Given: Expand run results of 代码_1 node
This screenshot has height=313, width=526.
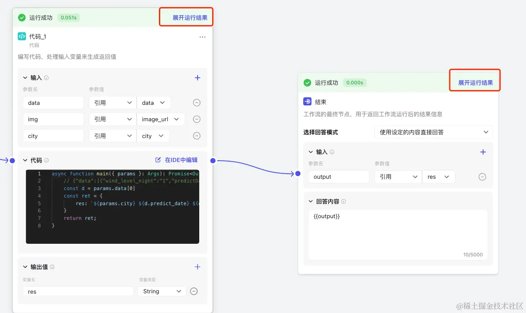Looking at the screenshot, I should [x=190, y=18].
